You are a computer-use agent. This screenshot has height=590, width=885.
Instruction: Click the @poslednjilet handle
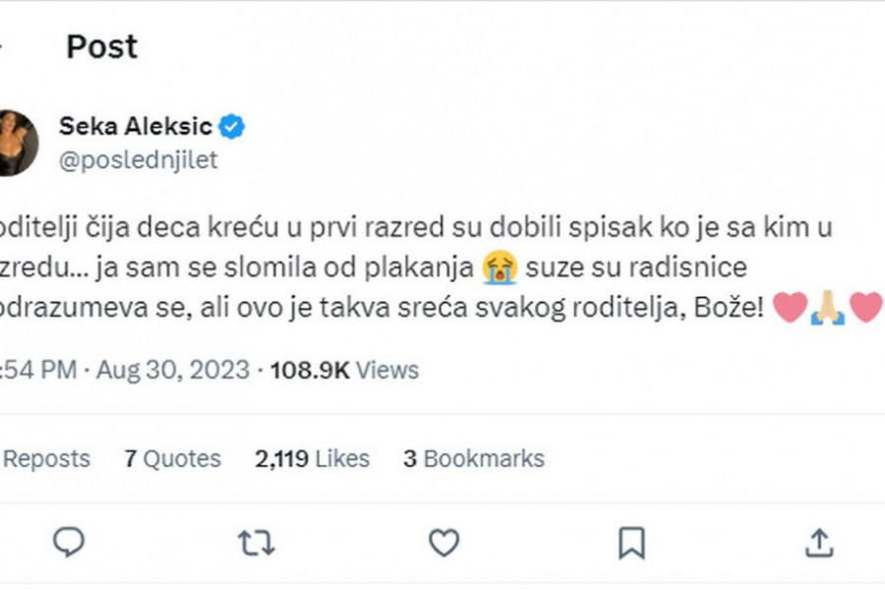point(138,160)
